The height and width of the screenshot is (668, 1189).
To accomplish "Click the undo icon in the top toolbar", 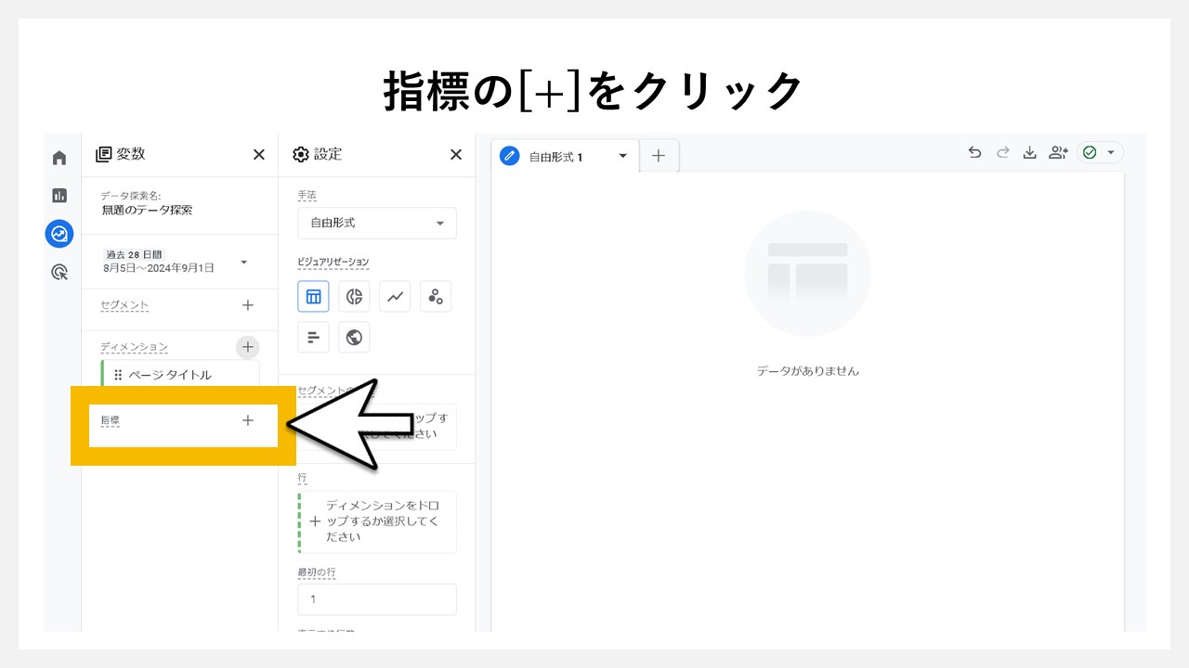I will (x=974, y=154).
